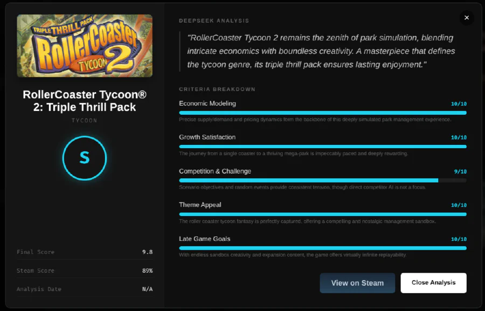Screen dimensions: 485x311
Task: Click the RollerCoaster Tycoon 2 cover image
Action: click(x=85, y=46)
